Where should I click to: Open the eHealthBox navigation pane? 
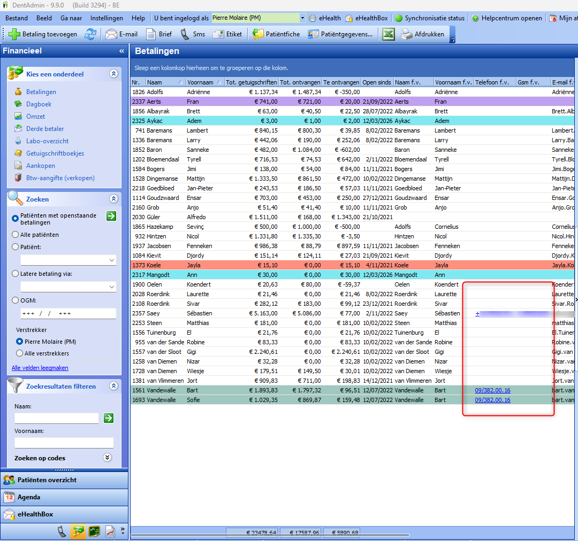click(x=64, y=514)
